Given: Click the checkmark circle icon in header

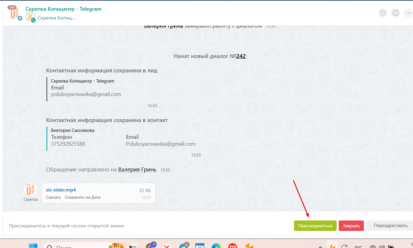Looking at the screenshot, I should [383, 13].
